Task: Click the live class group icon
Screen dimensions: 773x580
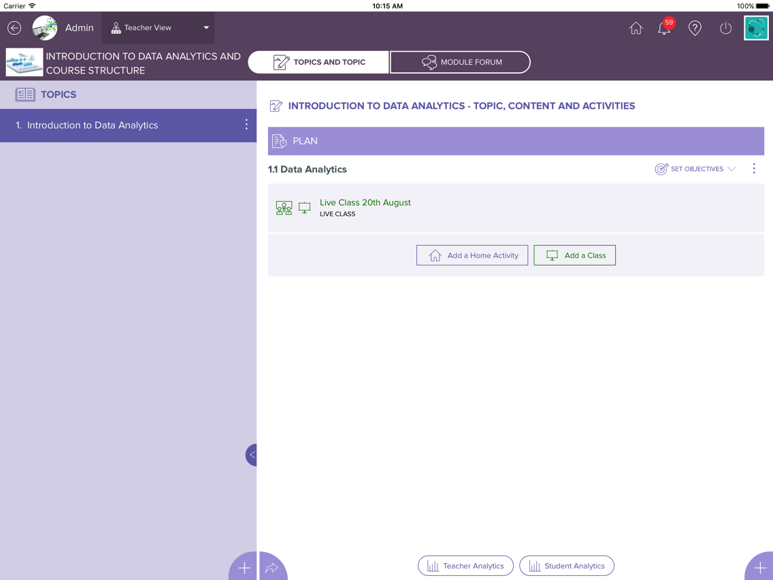Action: (284, 208)
